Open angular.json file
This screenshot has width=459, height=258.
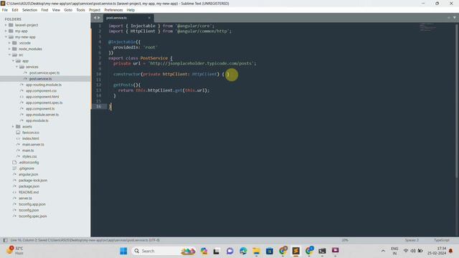29,174
